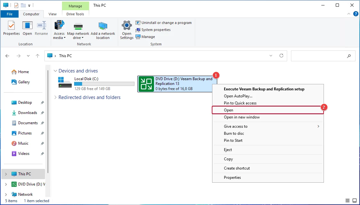Click the Back navigation arrow
Image resolution: width=360 pixels, height=205 pixels.
pyautogui.click(x=7, y=56)
